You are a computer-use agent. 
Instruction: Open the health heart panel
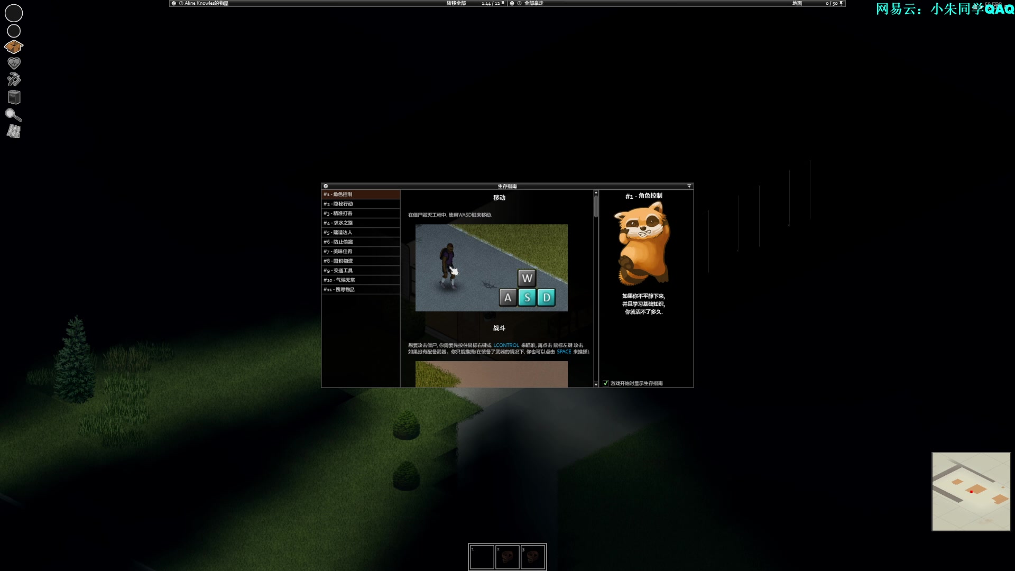point(14,63)
